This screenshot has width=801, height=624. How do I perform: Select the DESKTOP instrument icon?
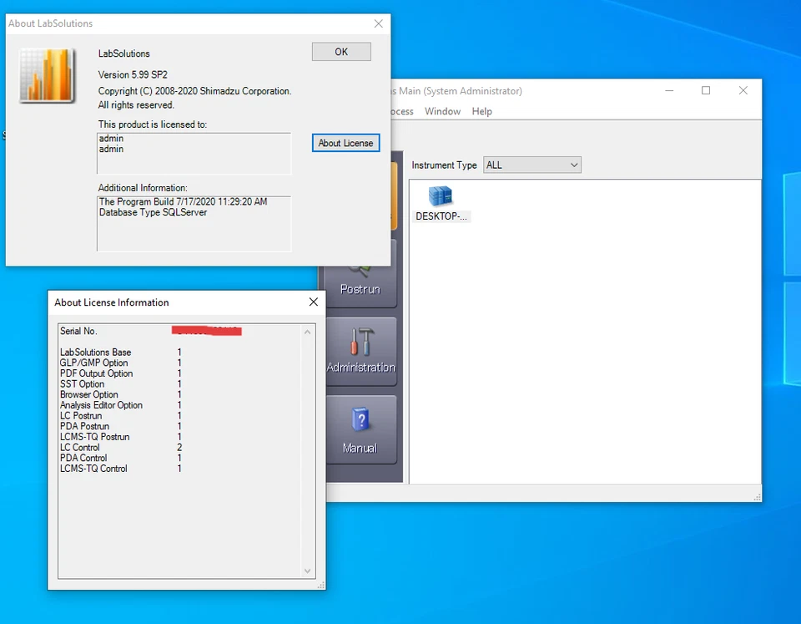tap(441, 200)
